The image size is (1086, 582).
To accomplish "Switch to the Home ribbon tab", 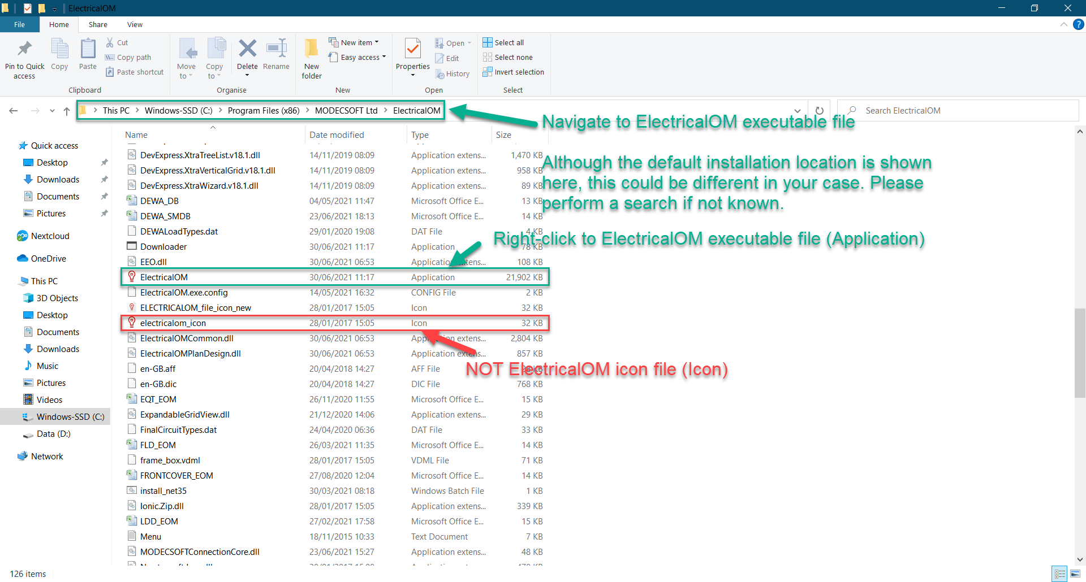I will 59,24.
